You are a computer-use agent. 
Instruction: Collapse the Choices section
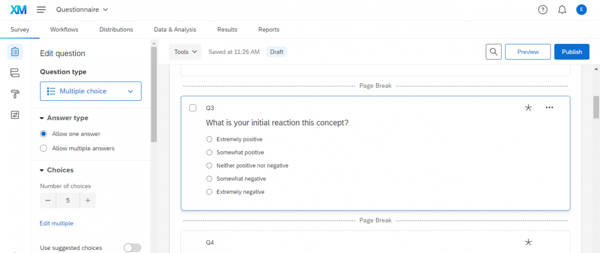(42, 170)
